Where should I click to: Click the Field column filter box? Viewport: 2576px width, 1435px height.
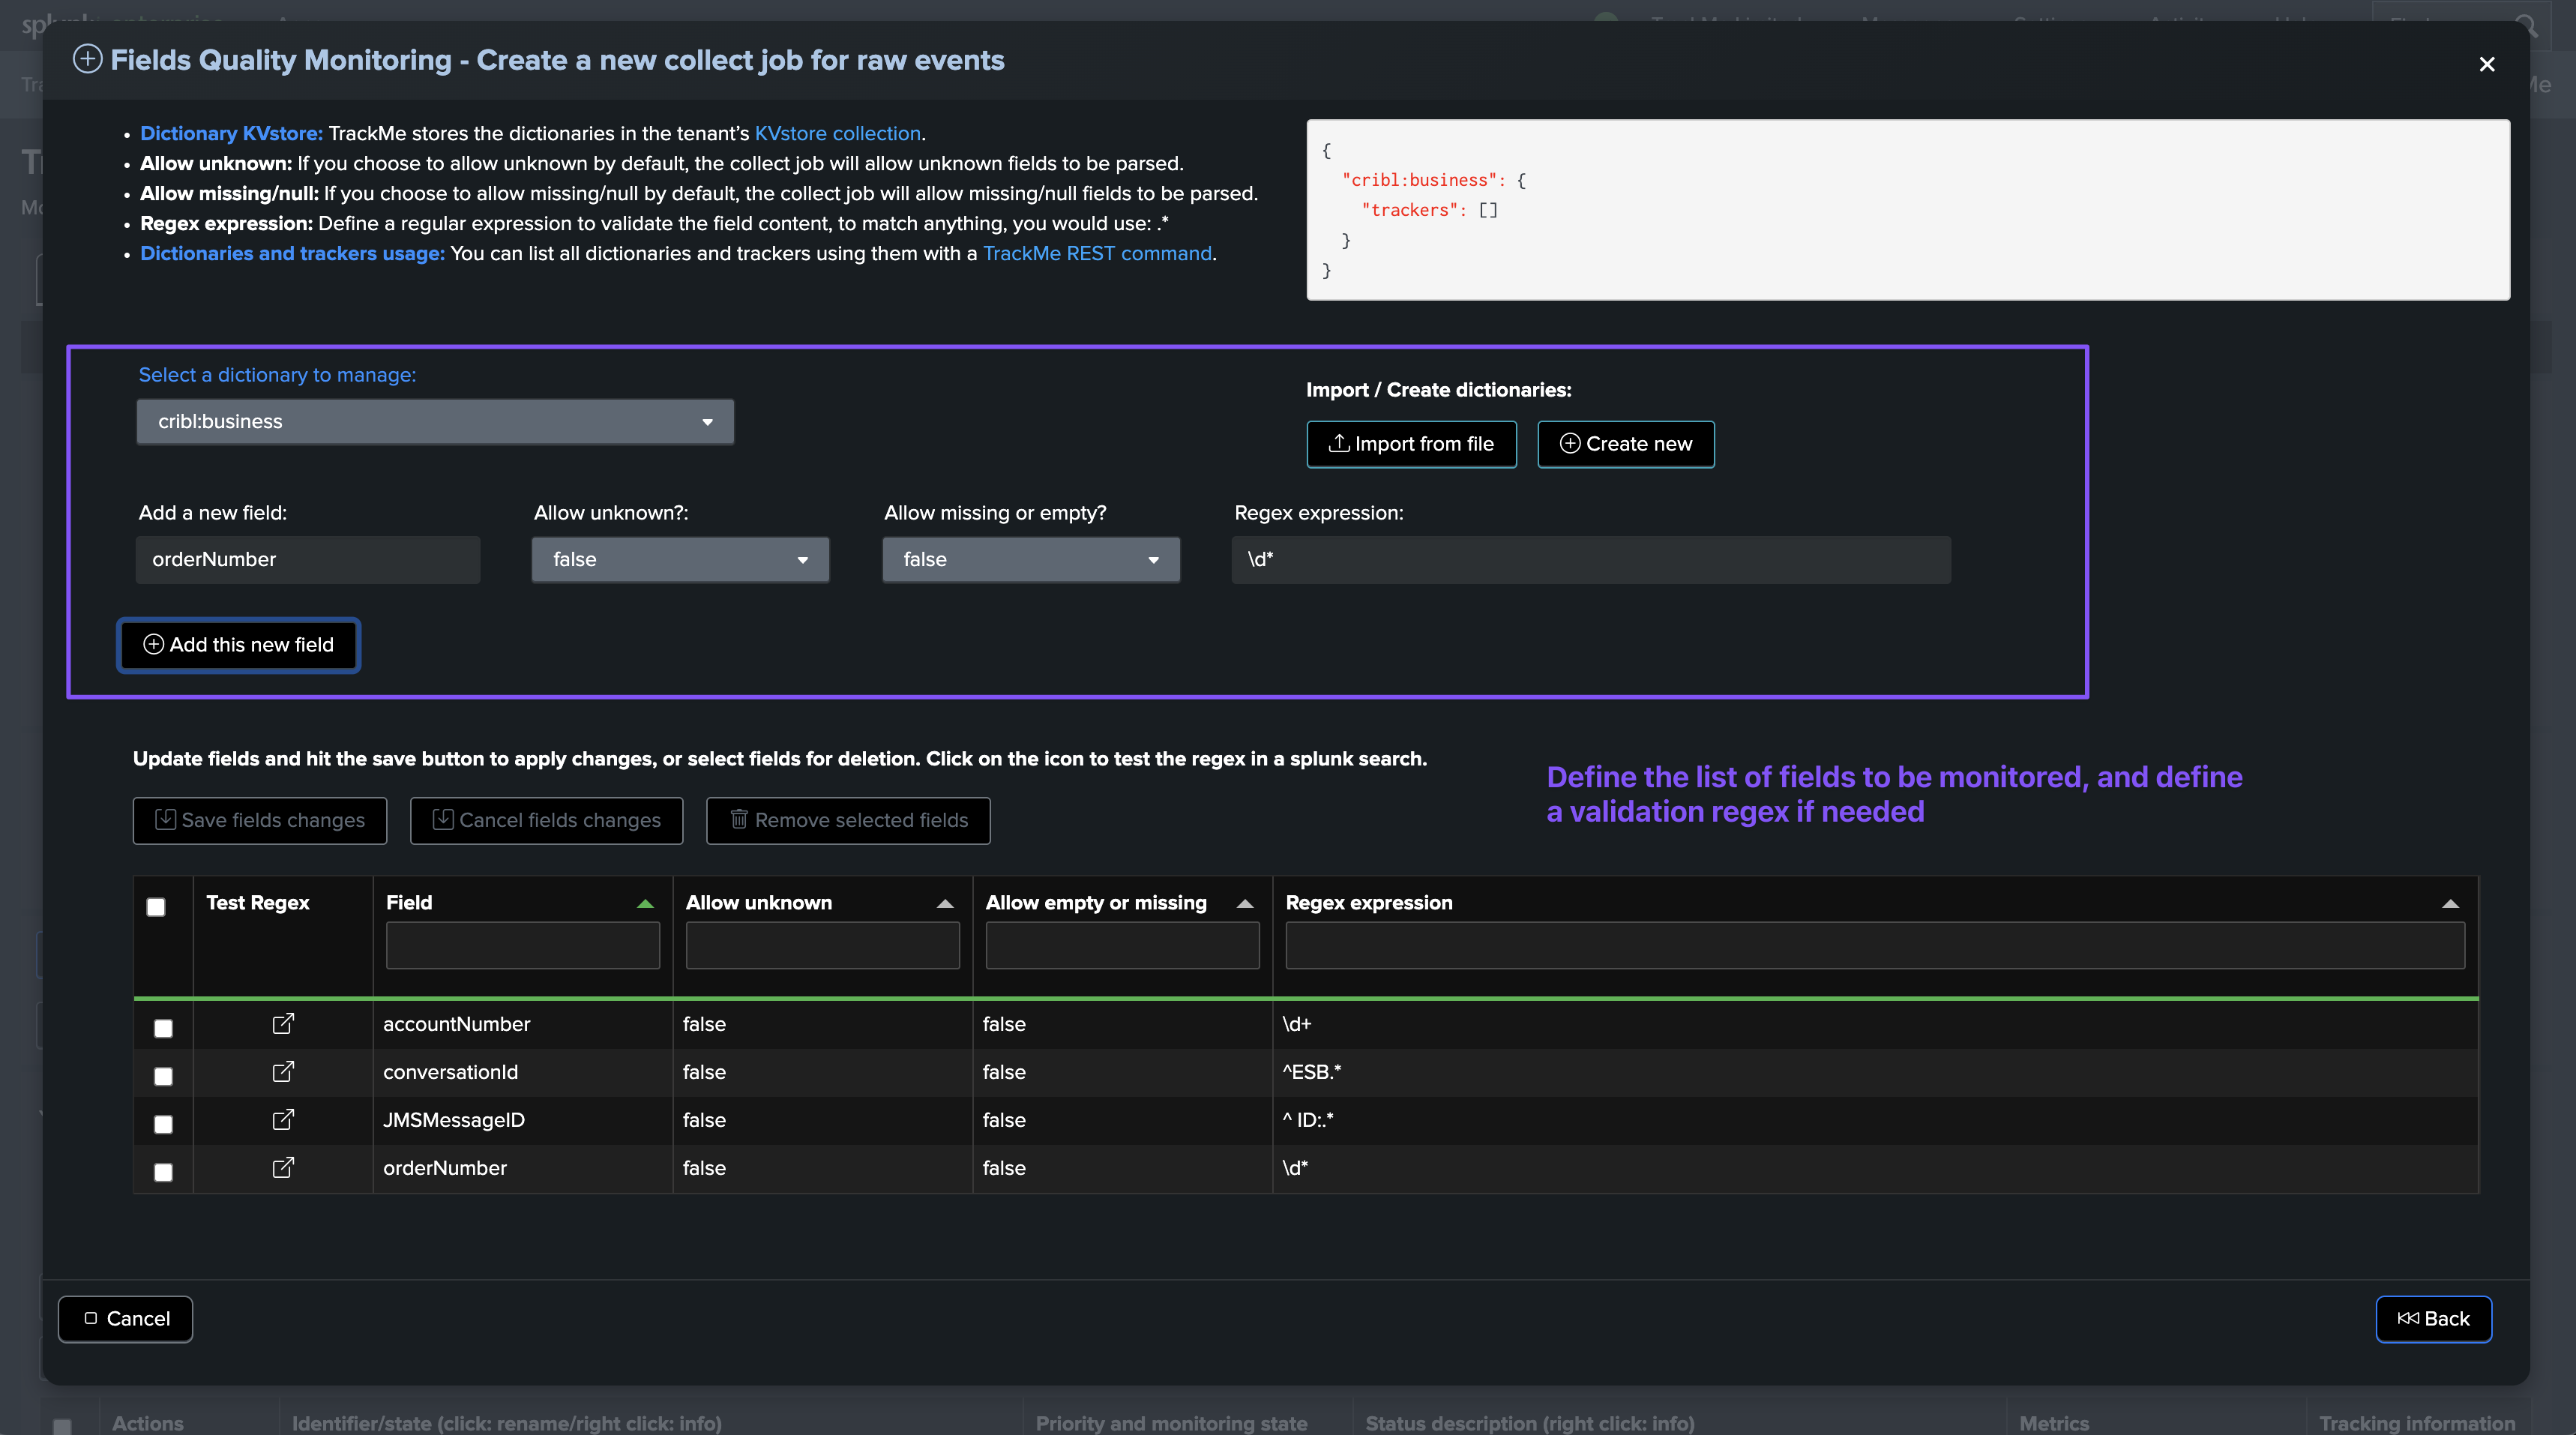point(523,945)
